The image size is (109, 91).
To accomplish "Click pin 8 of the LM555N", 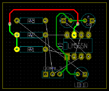I will tap(67, 35).
